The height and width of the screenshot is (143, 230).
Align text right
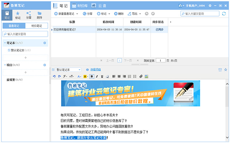(x=124, y=77)
